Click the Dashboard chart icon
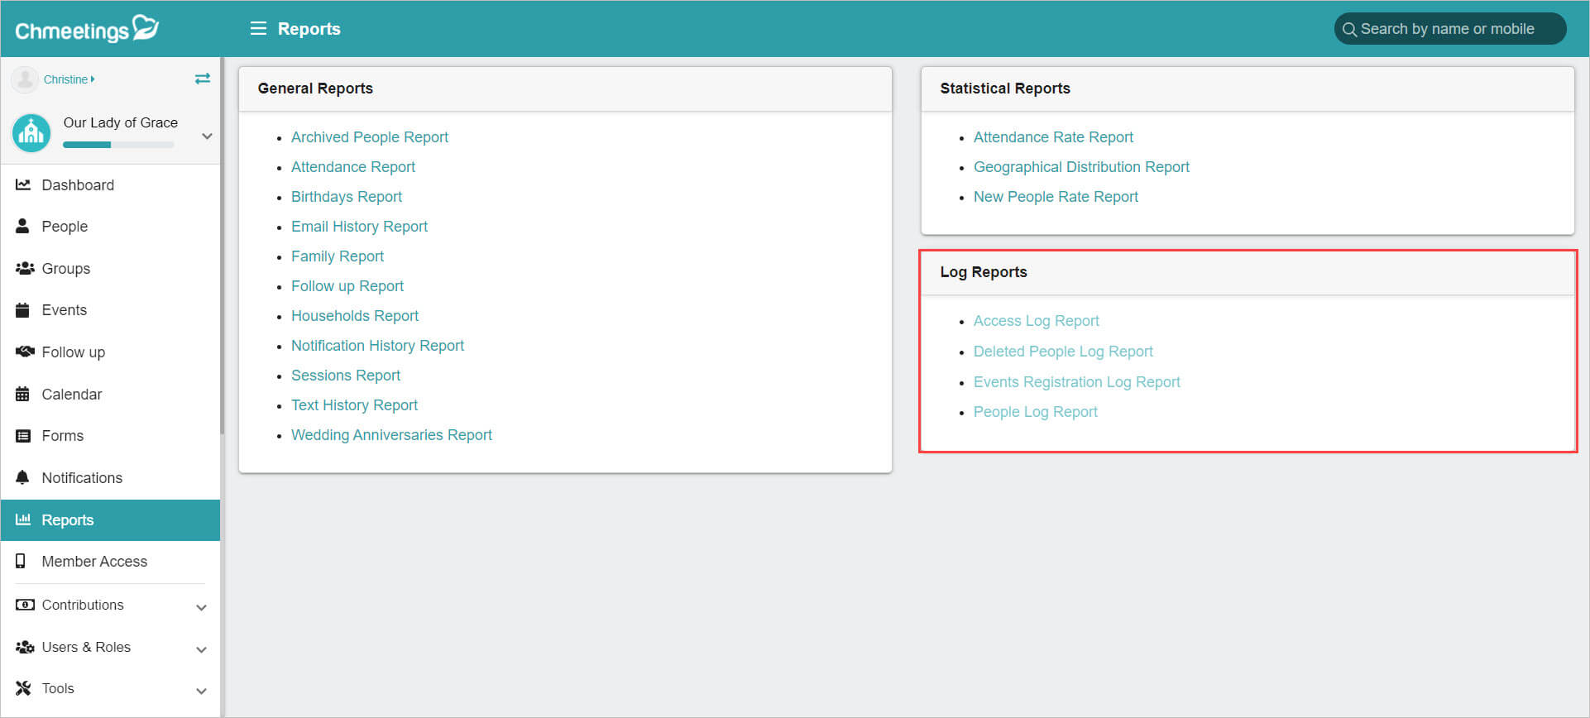Viewport: 1590px width, 718px height. click(23, 184)
